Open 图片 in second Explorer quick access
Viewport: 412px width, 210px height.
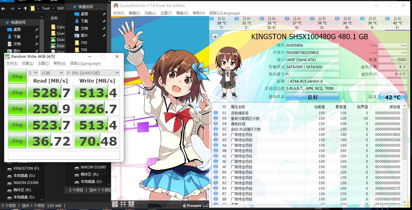click(84, 36)
